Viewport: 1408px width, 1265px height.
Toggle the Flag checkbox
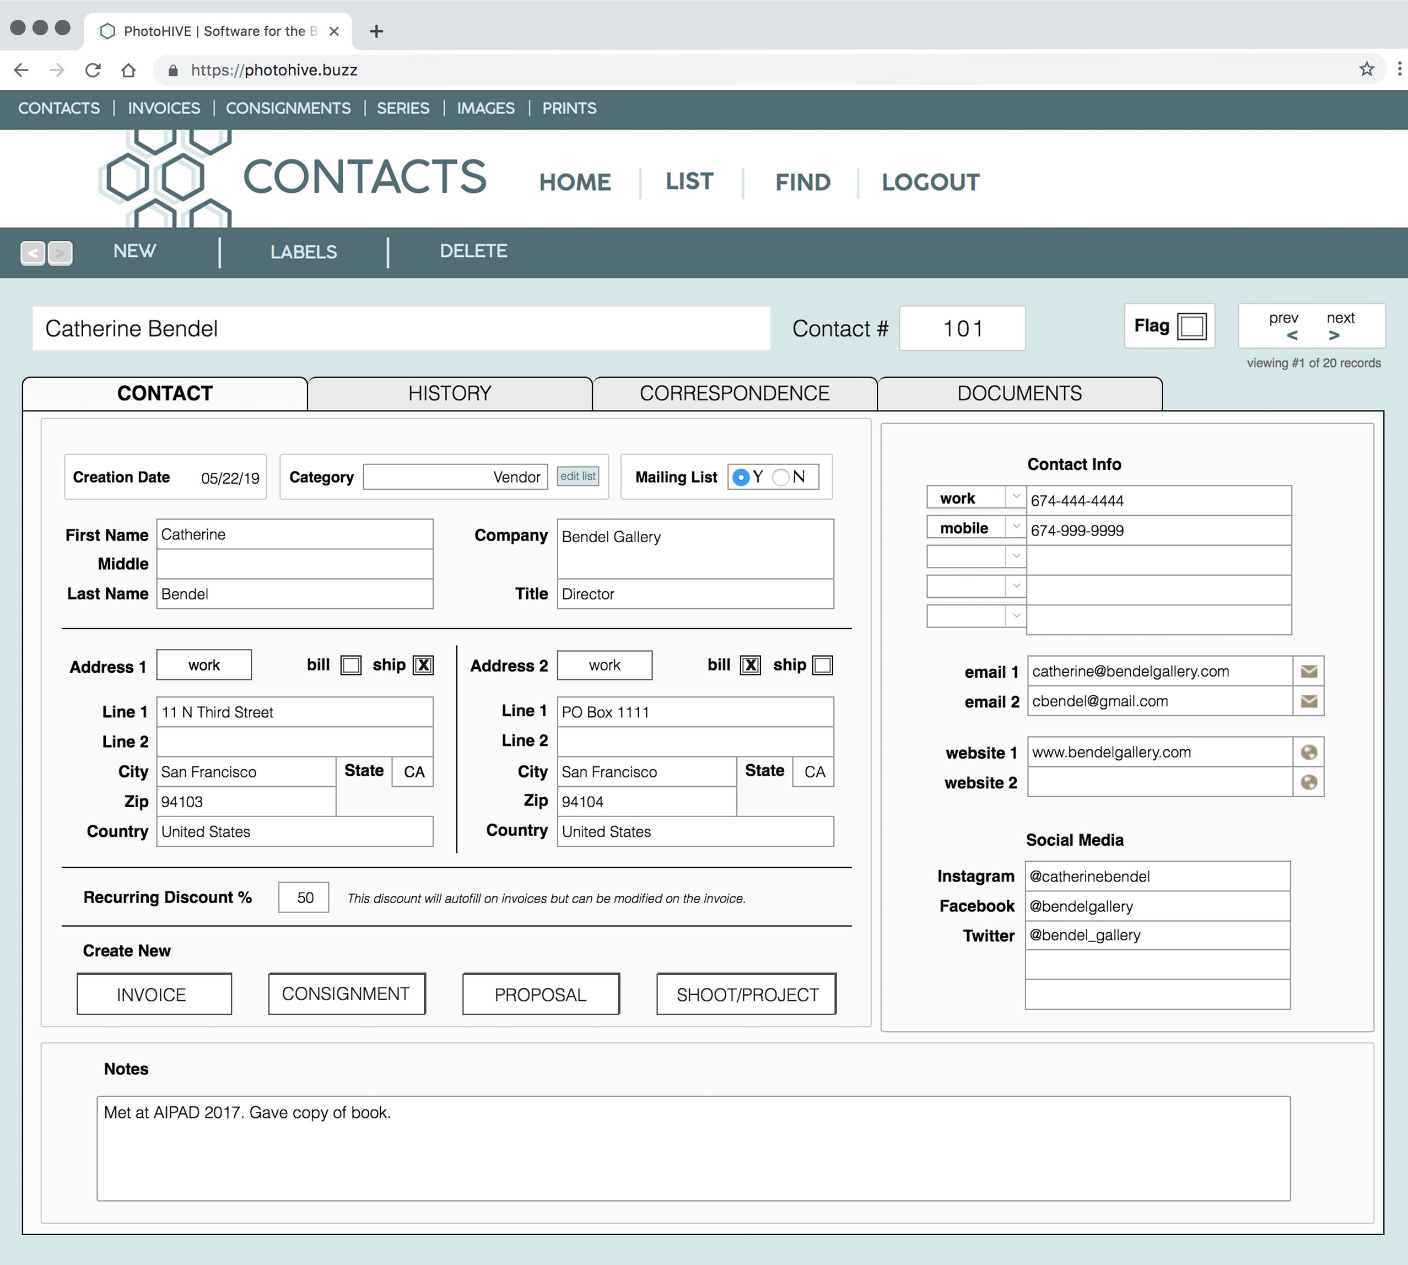(x=1192, y=326)
